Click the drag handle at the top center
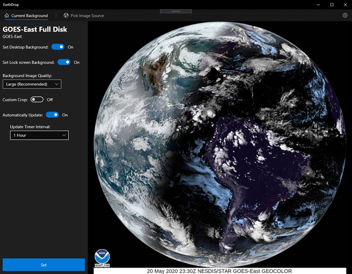Viewport: 352px width, 274px height. point(176,11)
